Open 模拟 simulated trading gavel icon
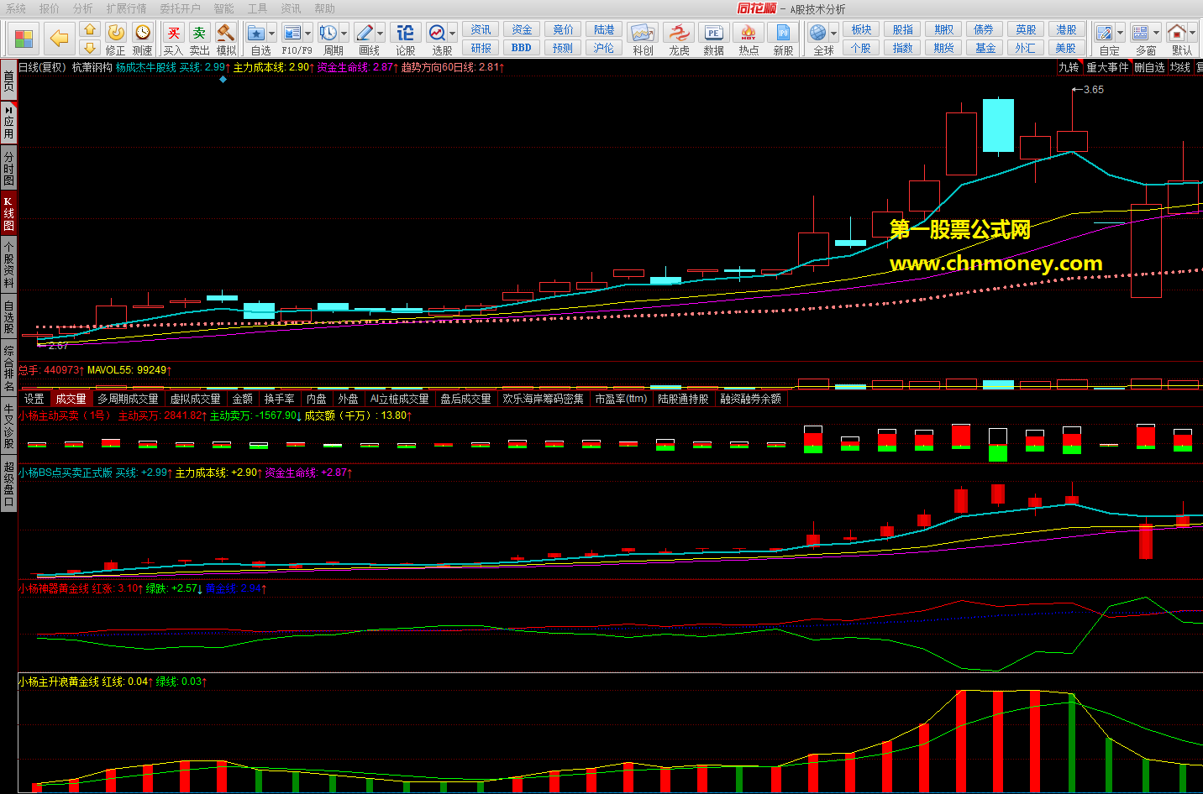Image resolution: width=1203 pixels, height=794 pixels. click(x=226, y=33)
